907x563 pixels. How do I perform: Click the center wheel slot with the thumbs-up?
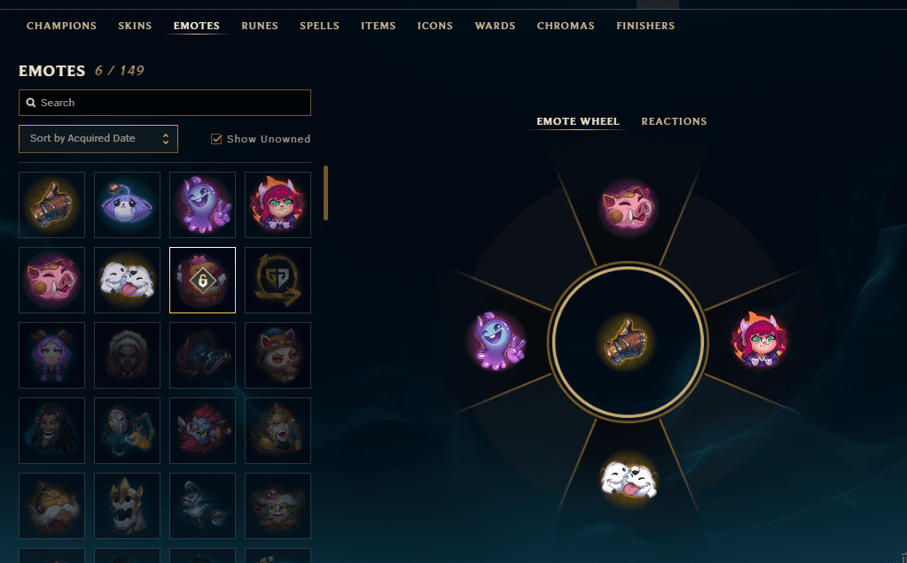coord(627,342)
